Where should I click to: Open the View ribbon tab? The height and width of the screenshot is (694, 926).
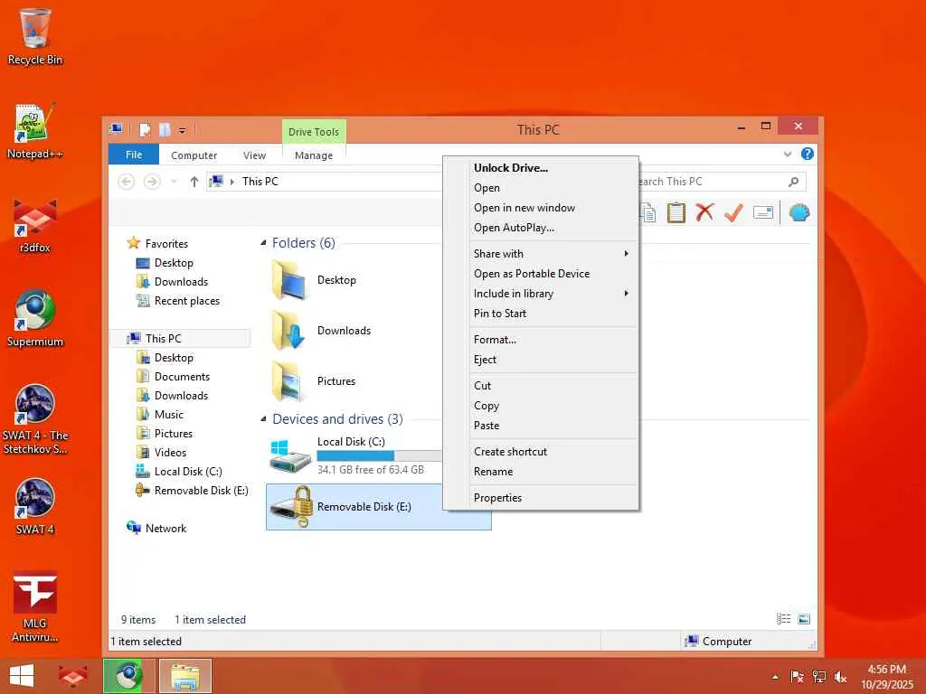[x=254, y=155]
